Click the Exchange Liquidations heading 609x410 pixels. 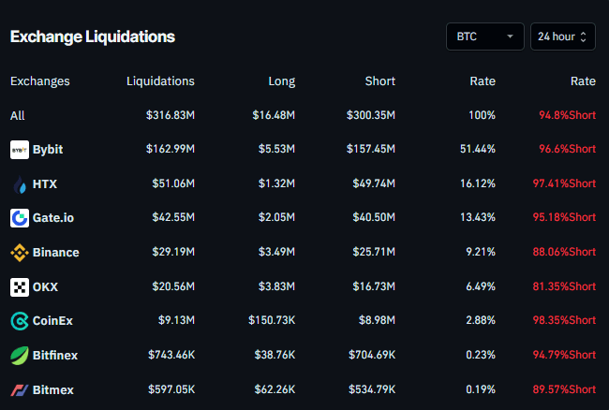point(92,37)
